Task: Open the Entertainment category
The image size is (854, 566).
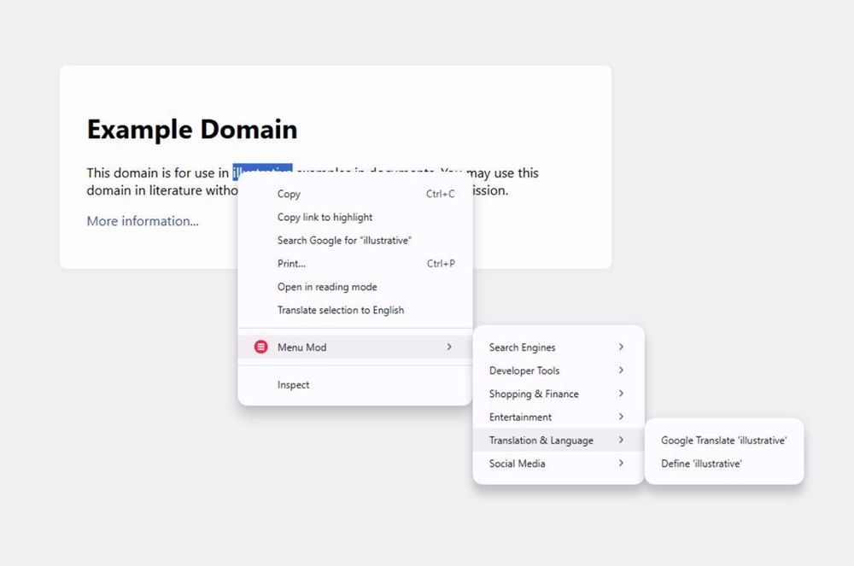Action: pos(559,417)
